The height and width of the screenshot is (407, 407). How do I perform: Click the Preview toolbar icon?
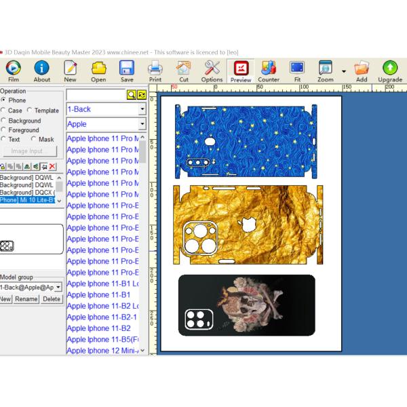coord(241,68)
